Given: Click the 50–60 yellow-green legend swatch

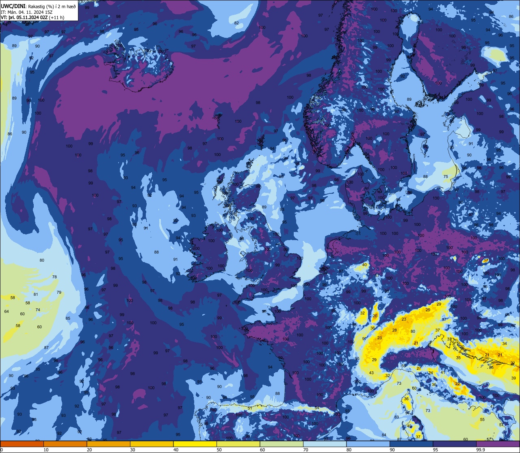Looking at the screenshot, I should click(238, 444).
